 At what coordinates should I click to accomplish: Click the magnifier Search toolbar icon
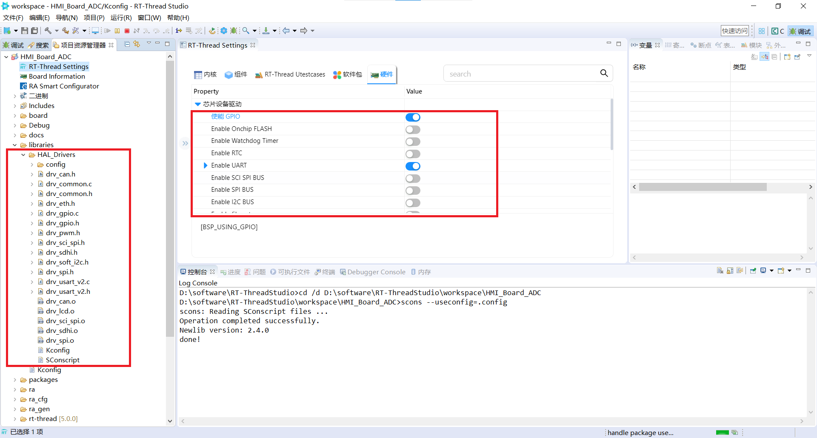click(x=246, y=31)
